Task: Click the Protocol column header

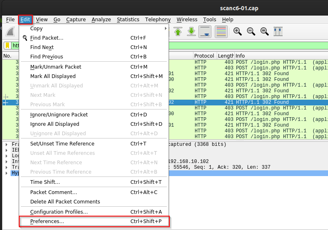Action: point(204,56)
